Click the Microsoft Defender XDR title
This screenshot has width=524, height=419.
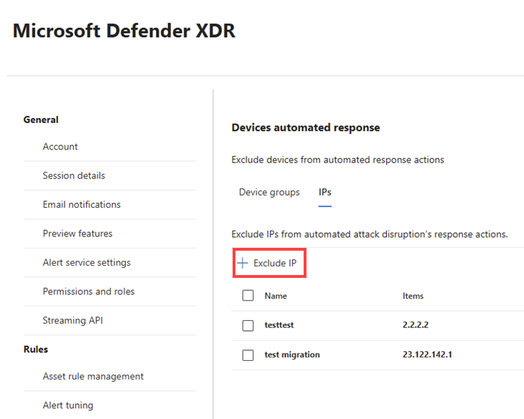(124, 31)
